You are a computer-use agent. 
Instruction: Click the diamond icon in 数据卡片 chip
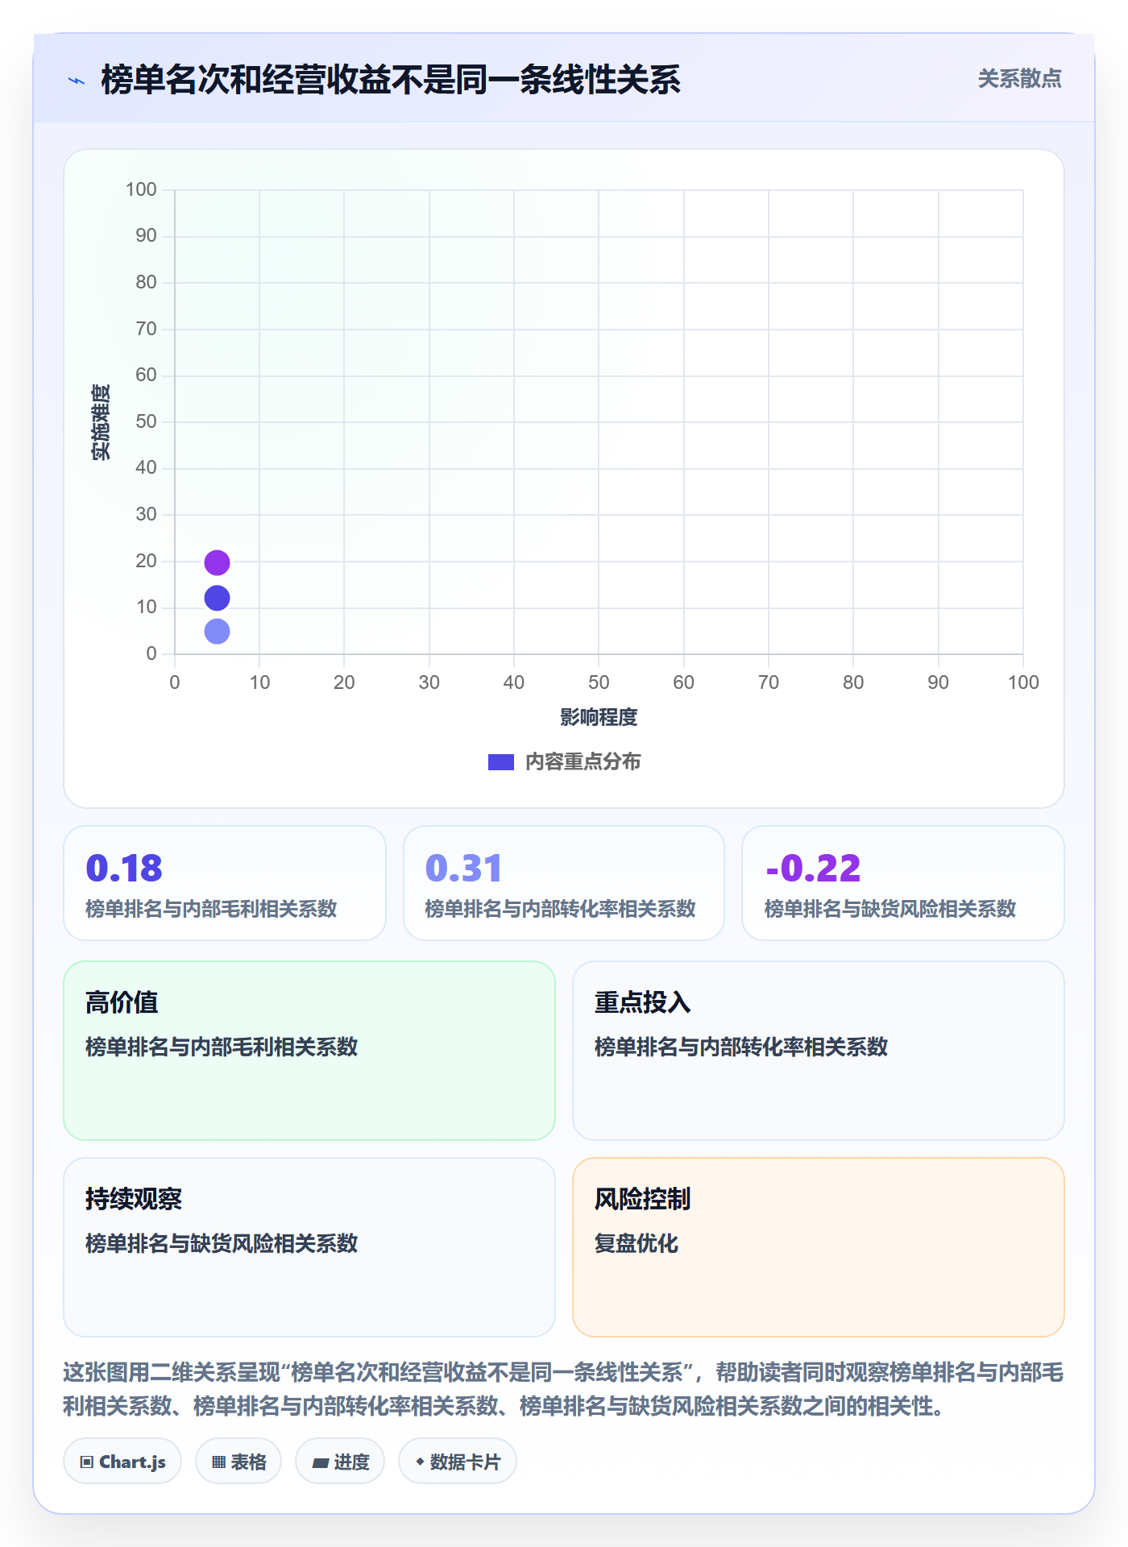420,1462
